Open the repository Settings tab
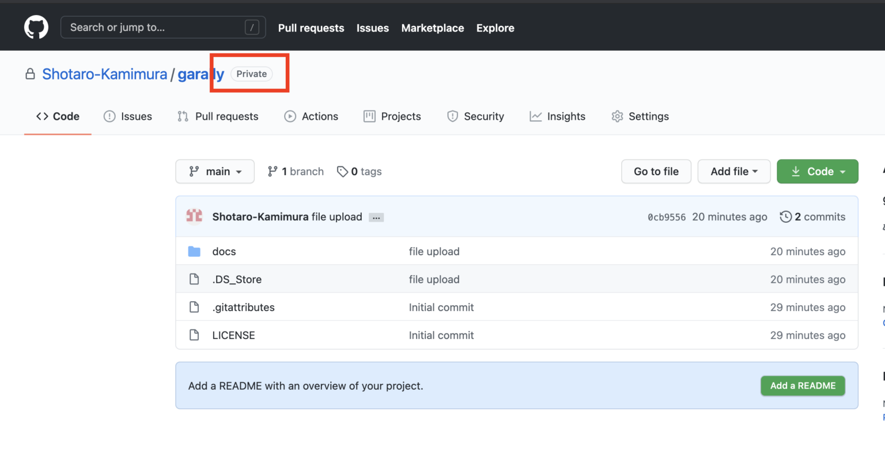The image size is (885, 456). 640,116
